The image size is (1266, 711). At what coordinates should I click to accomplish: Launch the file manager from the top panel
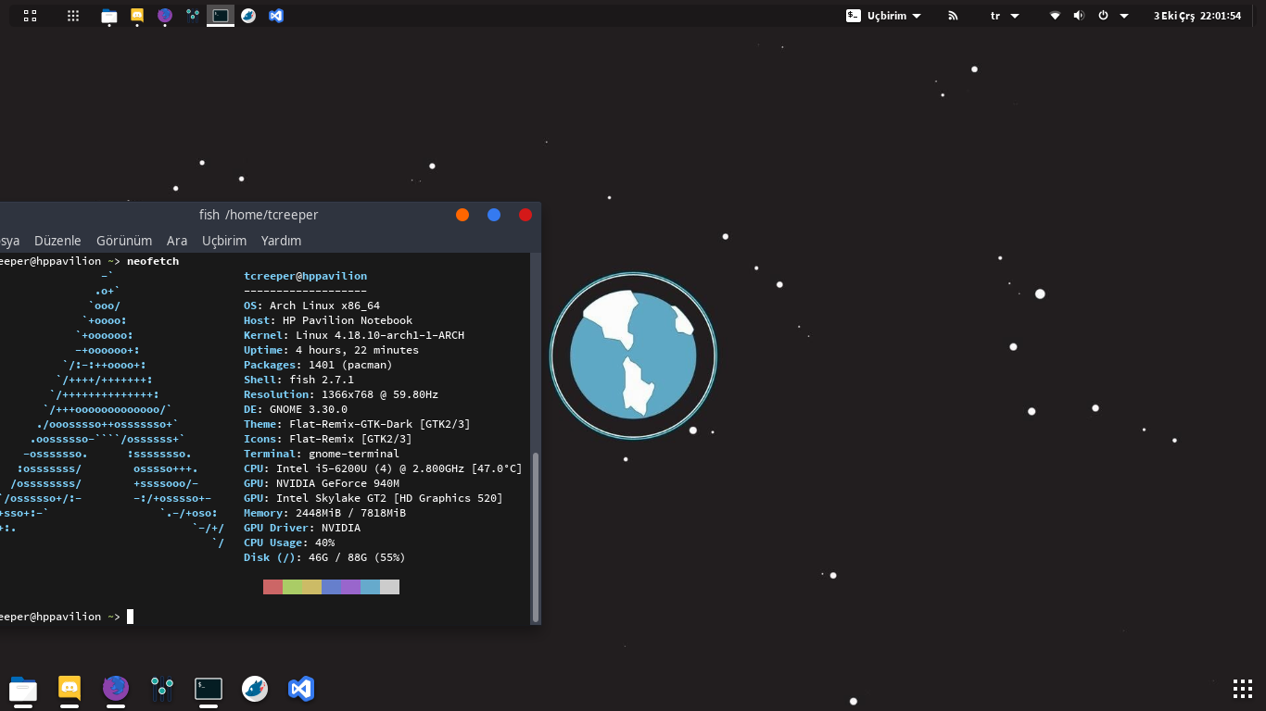[x=109, y=16]
